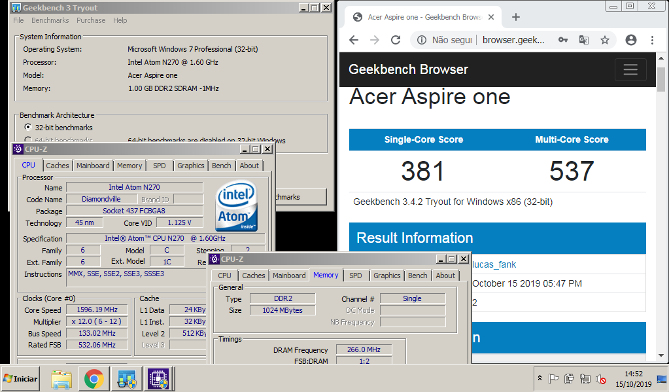The width and height of the screenshot is (669, 392).
Task: Show hidden tray icons arrow
Action: (x=540, y=378)
